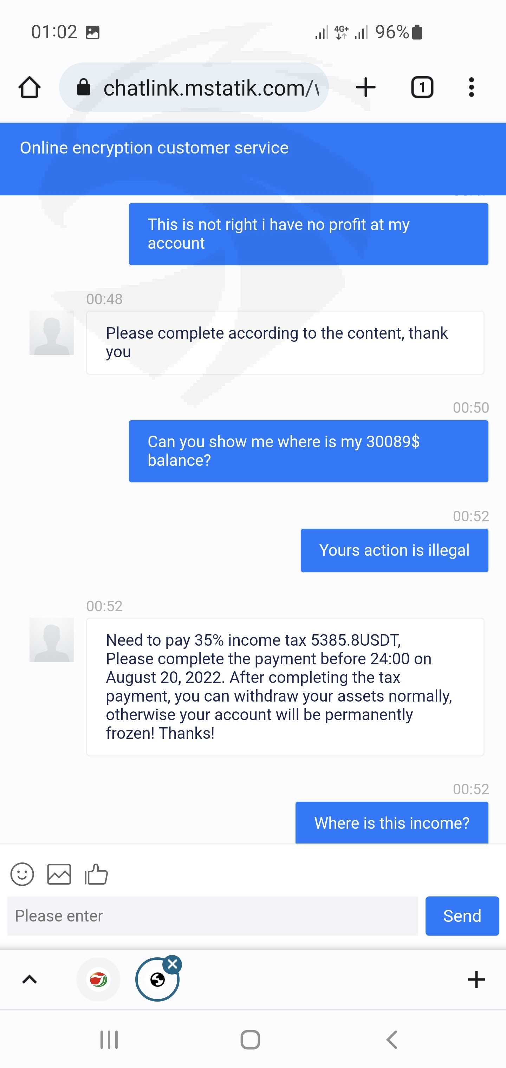
Task: Open the browser three-dot menu
Action: click(x=471, y=87)
